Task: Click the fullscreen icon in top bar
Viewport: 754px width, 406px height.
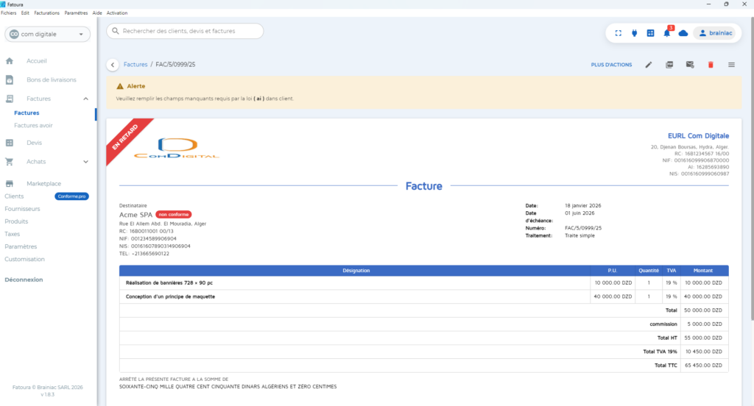Action: pyautogui.click(x=619, y=33)
